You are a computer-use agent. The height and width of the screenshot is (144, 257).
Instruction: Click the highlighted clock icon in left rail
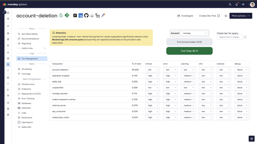(8, 64)
